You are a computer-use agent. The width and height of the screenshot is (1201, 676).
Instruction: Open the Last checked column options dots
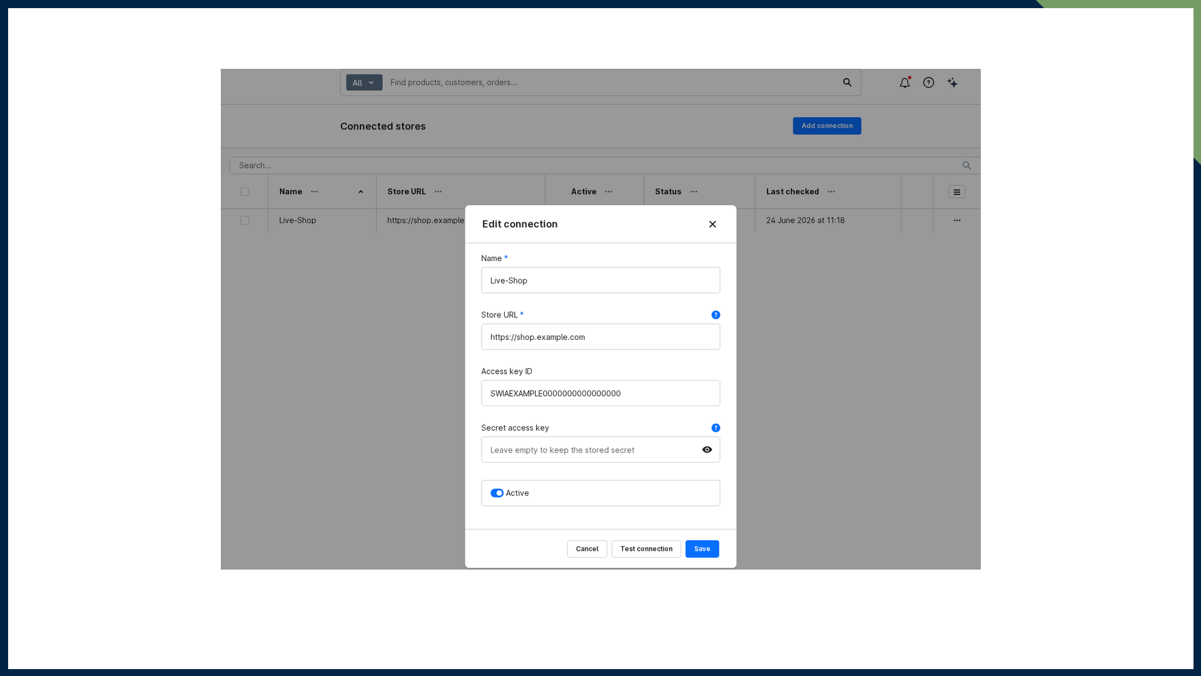(x=831, y=192)
